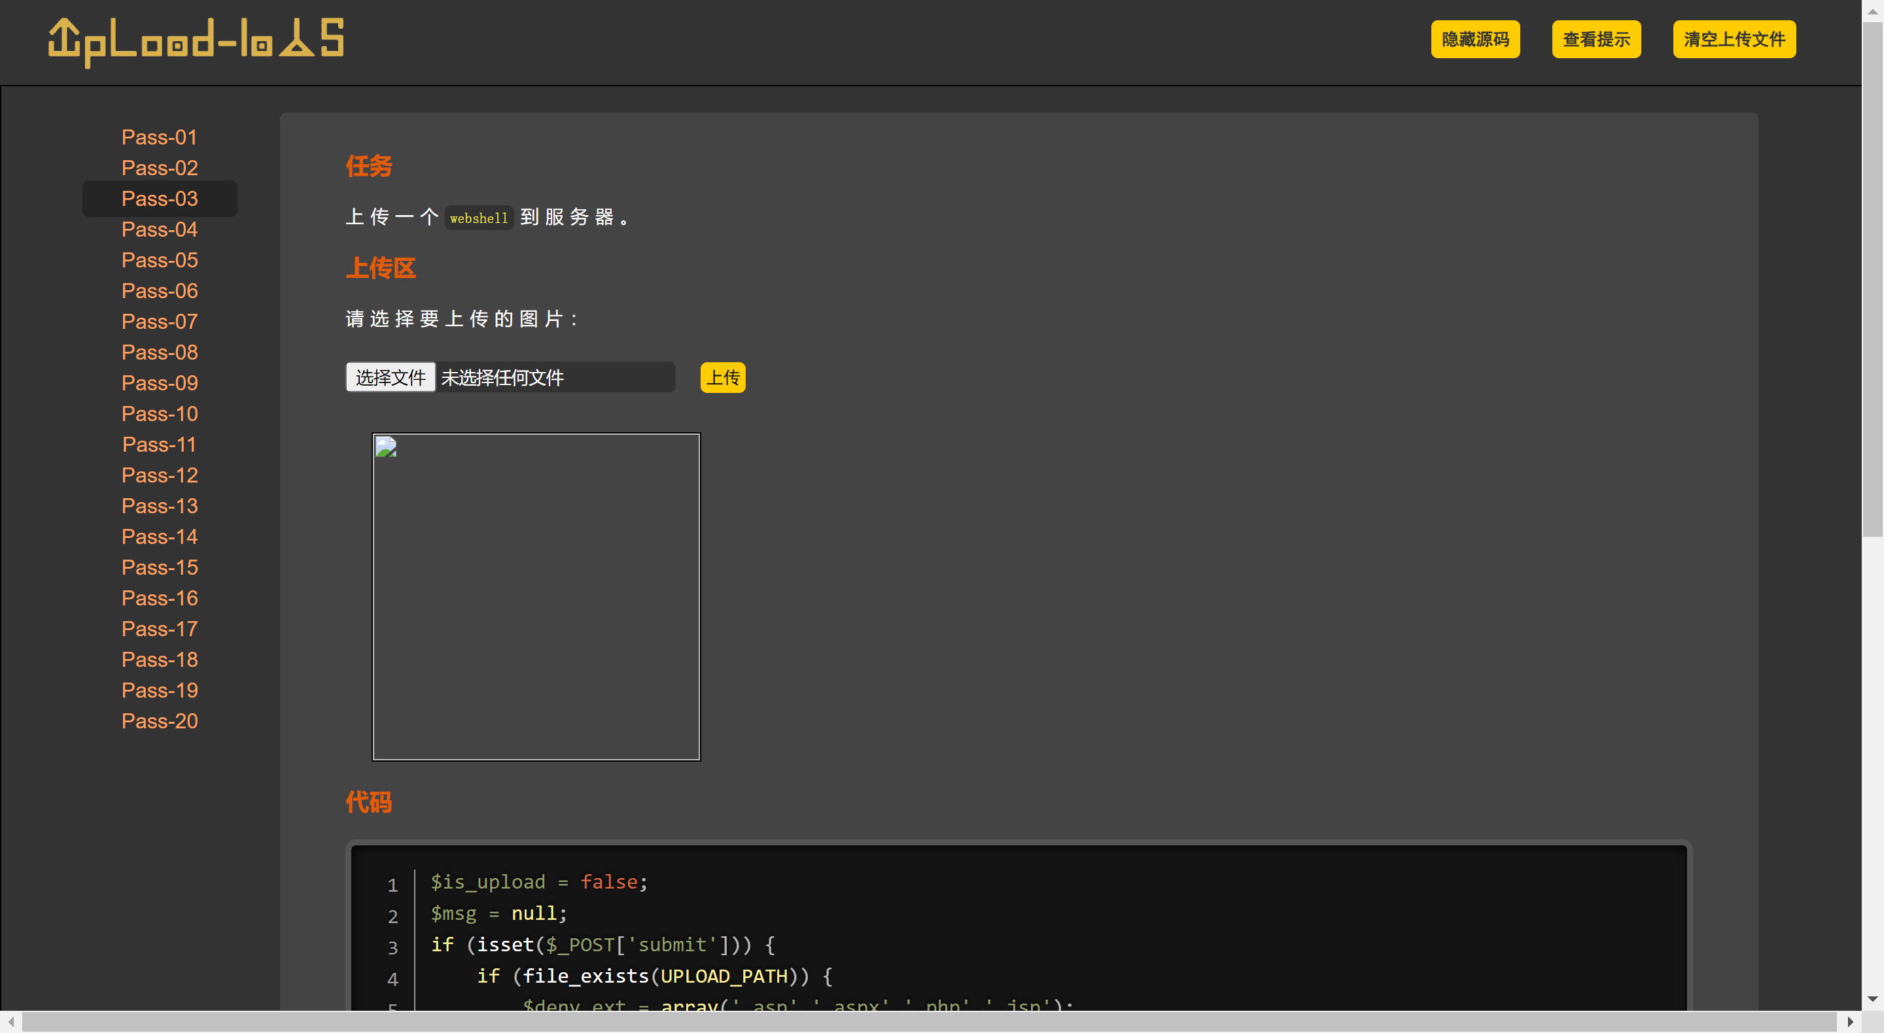Click the Upload-labs logo
This screenshot has width=1884, height=1033.
[196, 42]
